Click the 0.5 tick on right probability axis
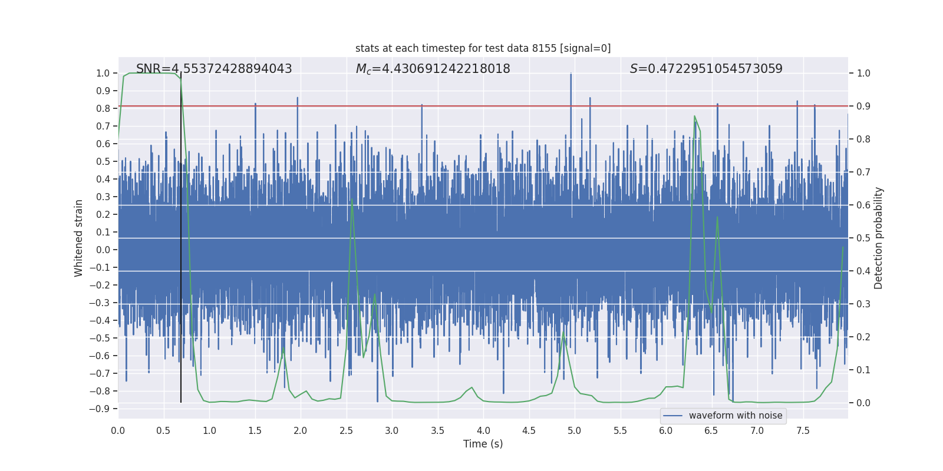Image resolution: width=943 pixels, height=471 pixels. [863, 238]
